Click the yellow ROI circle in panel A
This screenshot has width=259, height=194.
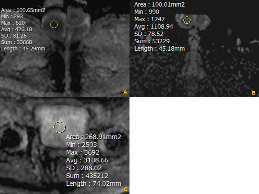tap(54, 25)
